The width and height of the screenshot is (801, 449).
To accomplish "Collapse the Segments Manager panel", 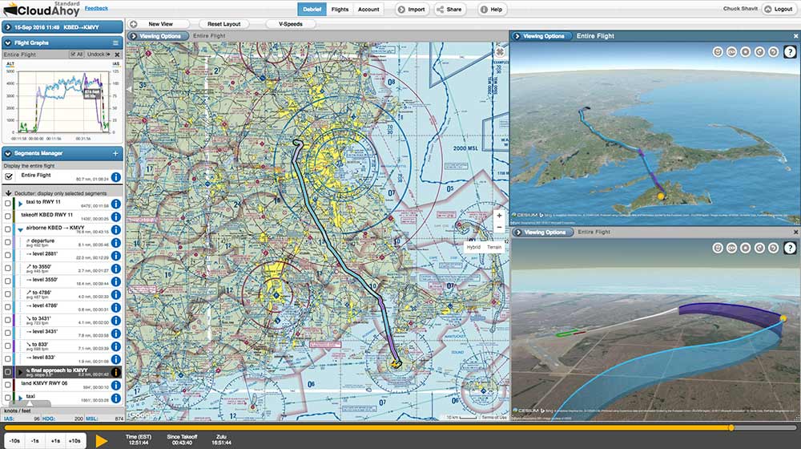I will coord(8,153).
